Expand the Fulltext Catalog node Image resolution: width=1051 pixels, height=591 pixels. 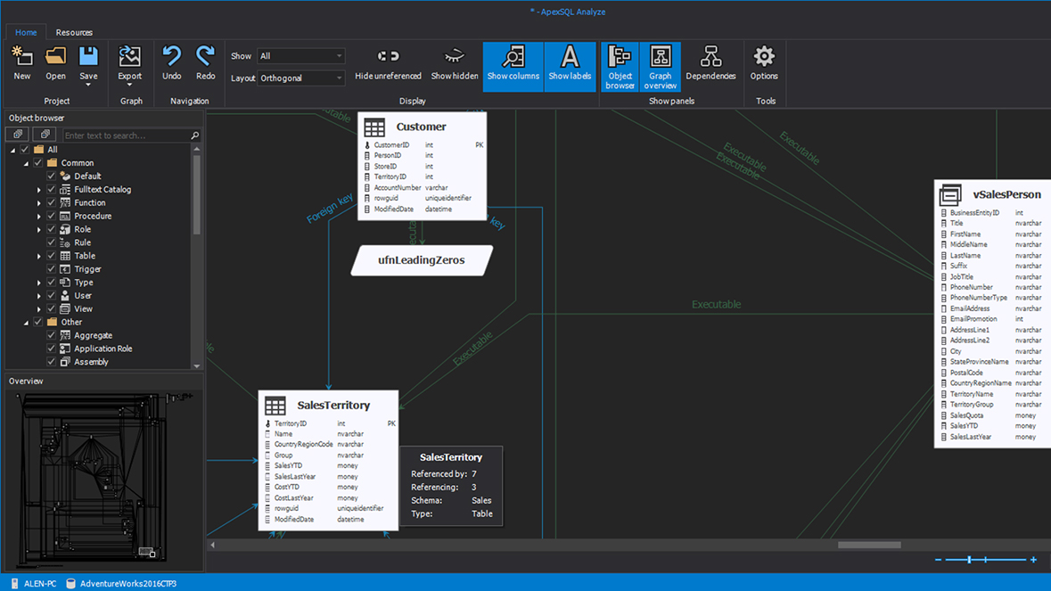point(39,190)
